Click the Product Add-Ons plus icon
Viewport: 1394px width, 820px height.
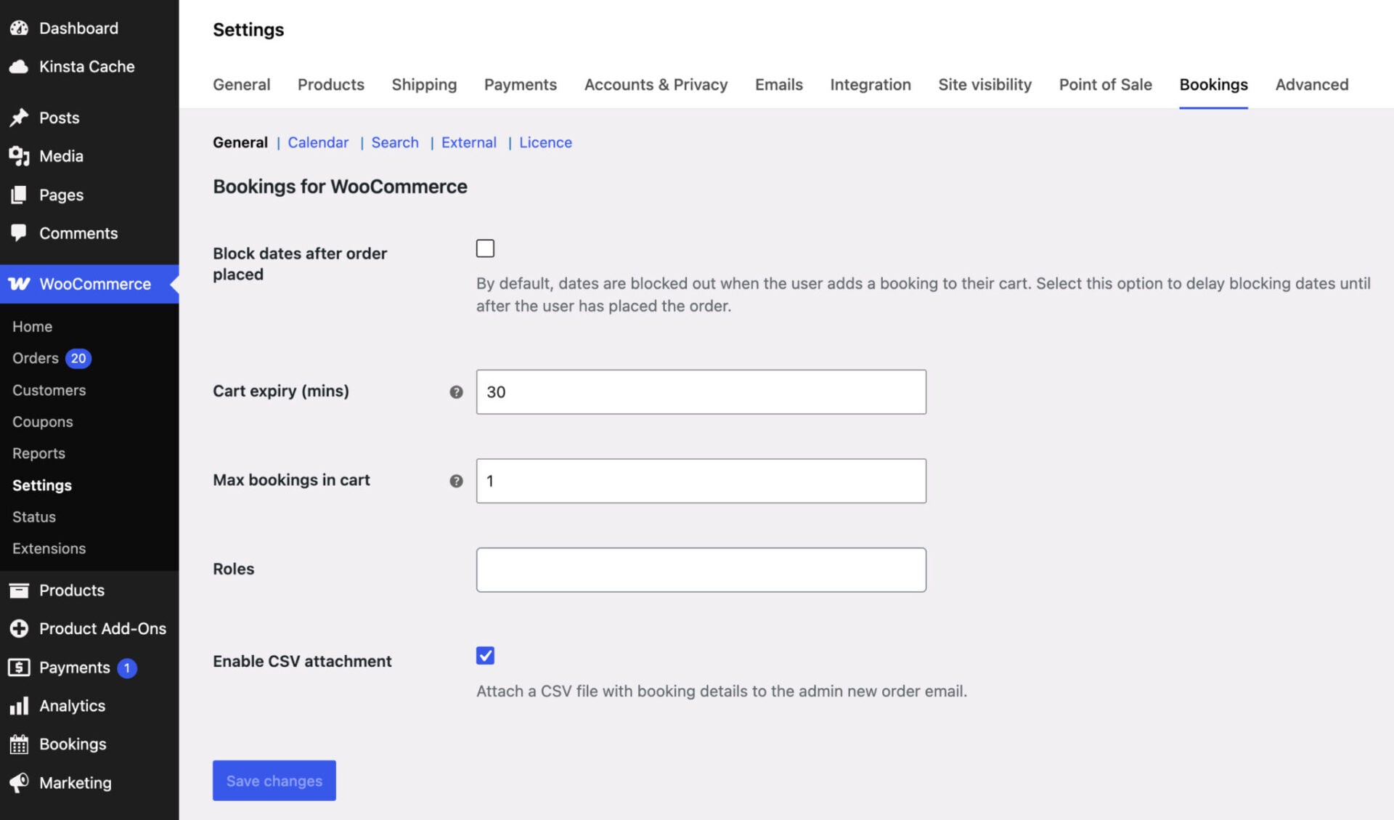19,629
